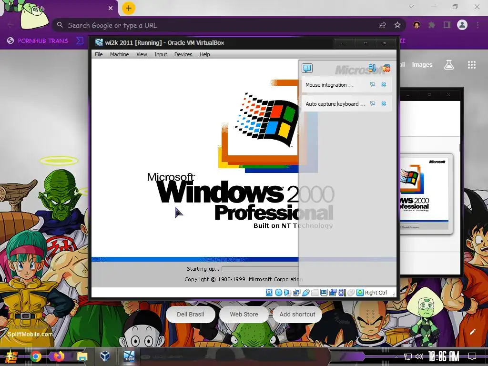Click the Chrome share page icon
This screenshot has height=366, width=488.
tap(382, 25)
